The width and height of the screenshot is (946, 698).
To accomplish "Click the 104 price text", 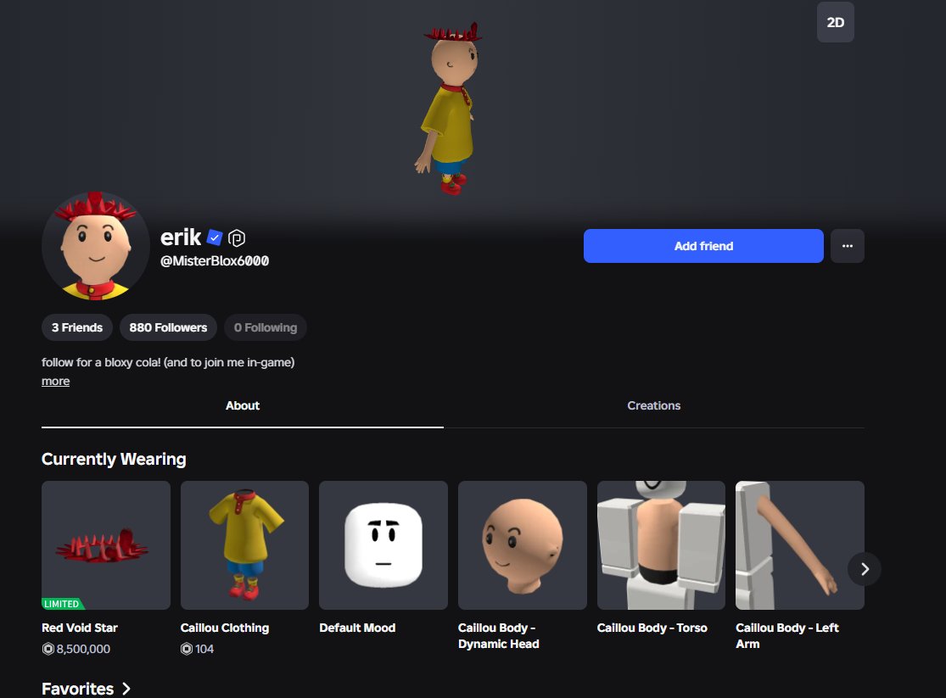I will coord(204,649).
